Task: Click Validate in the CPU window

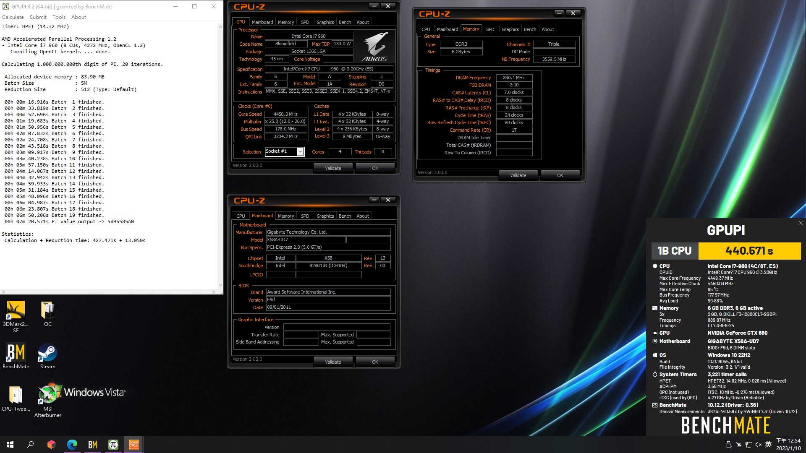Action: [333, 168]
